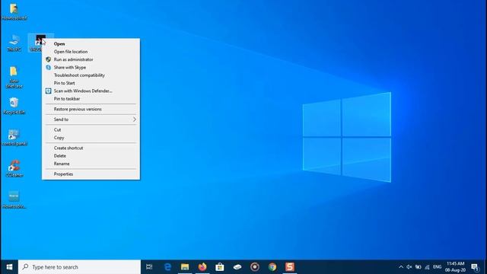Show hidden system tray icons
The image size is (487, 274).
pyautogui.click(x=401, y=267)
